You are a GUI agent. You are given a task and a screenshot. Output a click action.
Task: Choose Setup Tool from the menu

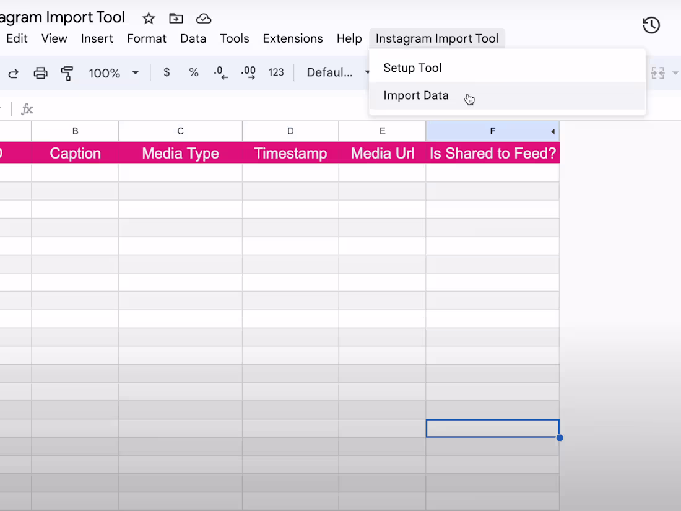412,68
